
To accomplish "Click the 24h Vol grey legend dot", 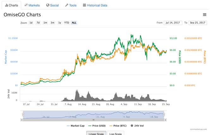I will (132, 126).
